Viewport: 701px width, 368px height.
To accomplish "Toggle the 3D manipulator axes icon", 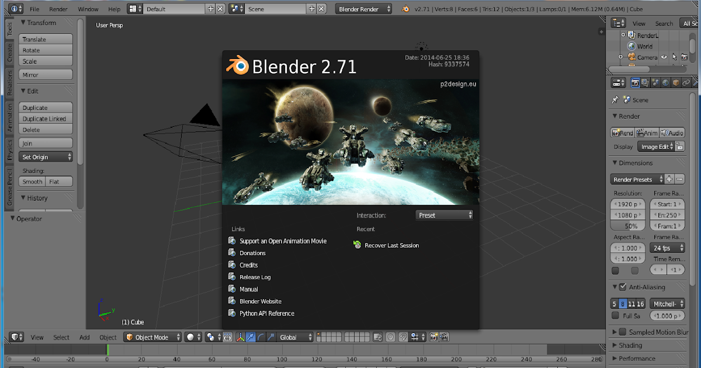I will pos(241,337).
